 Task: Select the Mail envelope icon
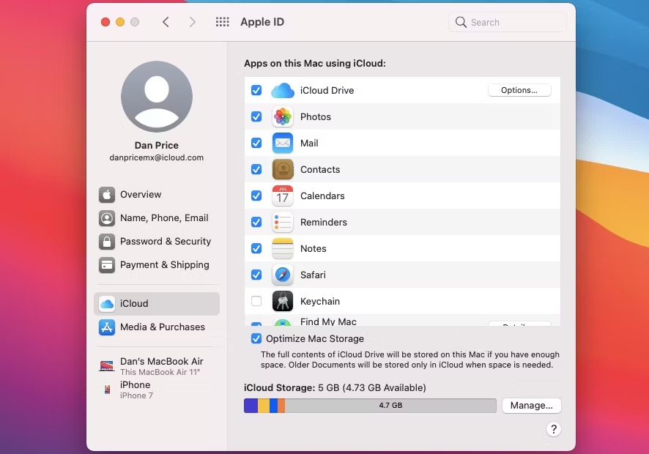coord(282,143)
